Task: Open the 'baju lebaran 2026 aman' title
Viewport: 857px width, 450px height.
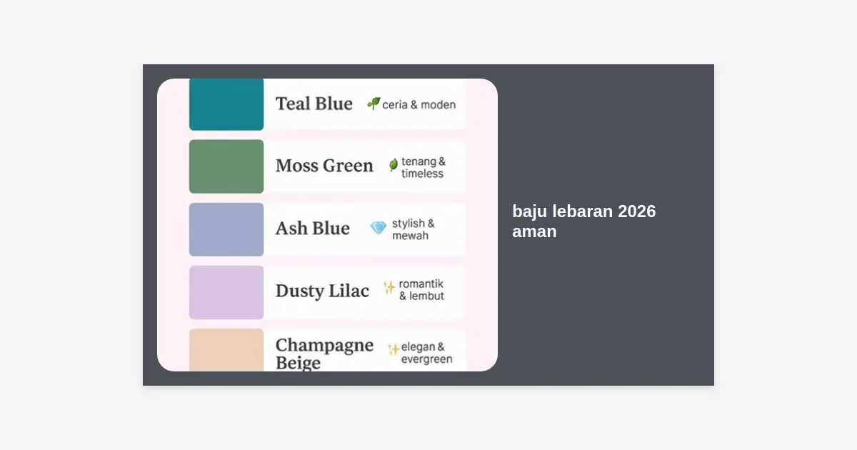Action: click(x=583, y=221)
